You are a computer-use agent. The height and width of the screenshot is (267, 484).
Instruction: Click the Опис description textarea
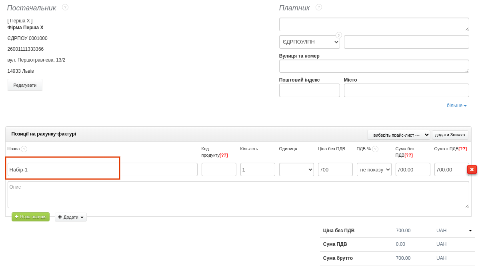[238, 195]
